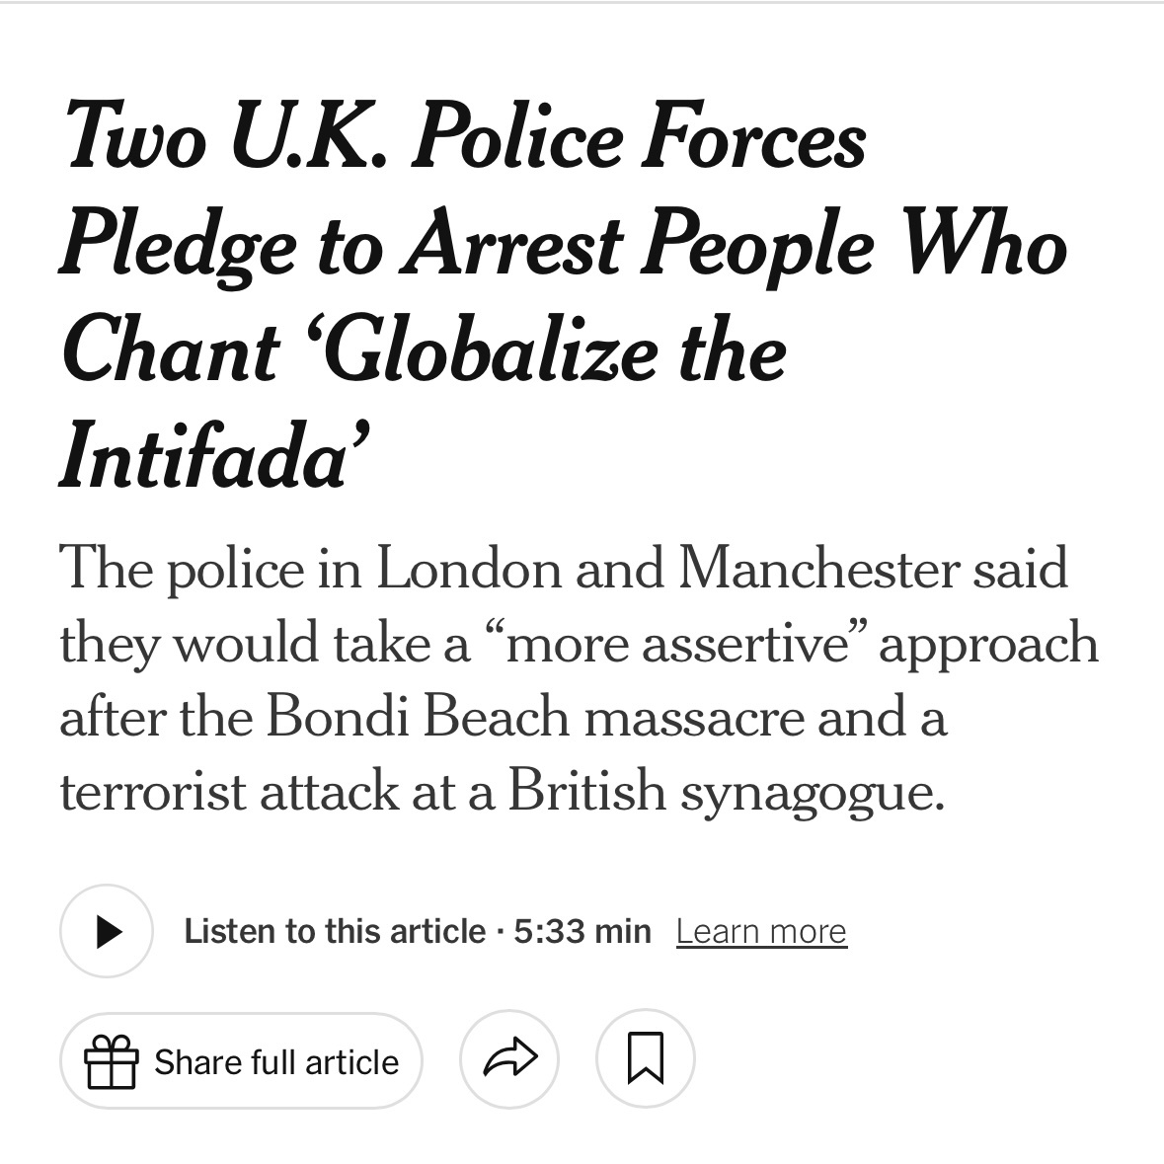Save article with bookmark icon
This screenshot has height=1164, width=1164.
[646, 1059]
